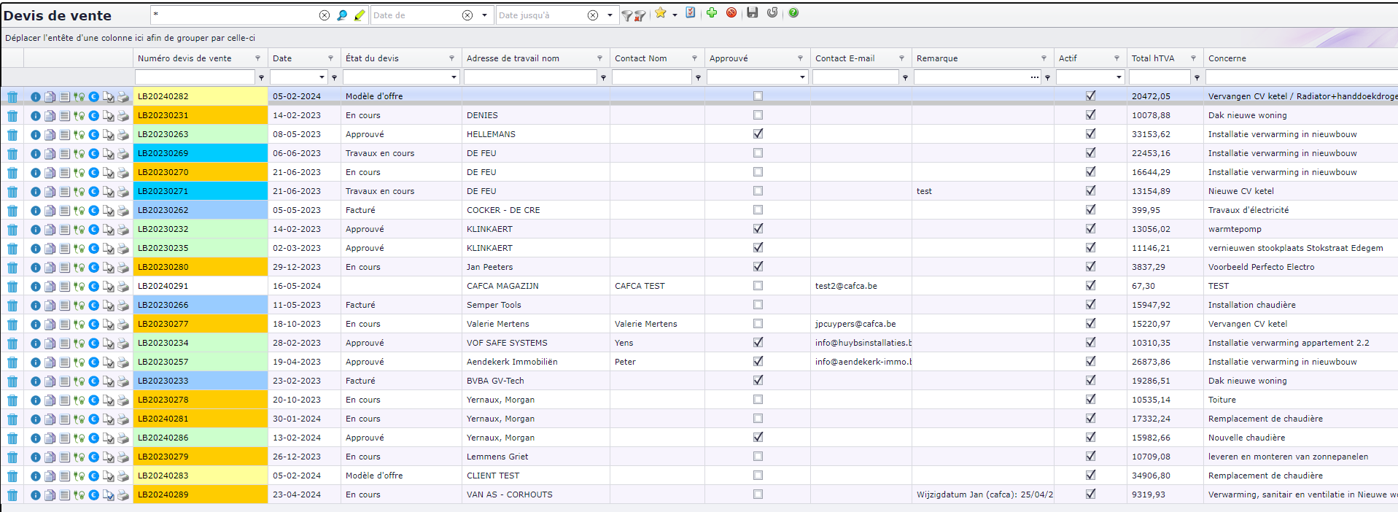Check Approuvé for Lemmens Griet row
The image size is (1398, 512).
[x=758, y=457]
